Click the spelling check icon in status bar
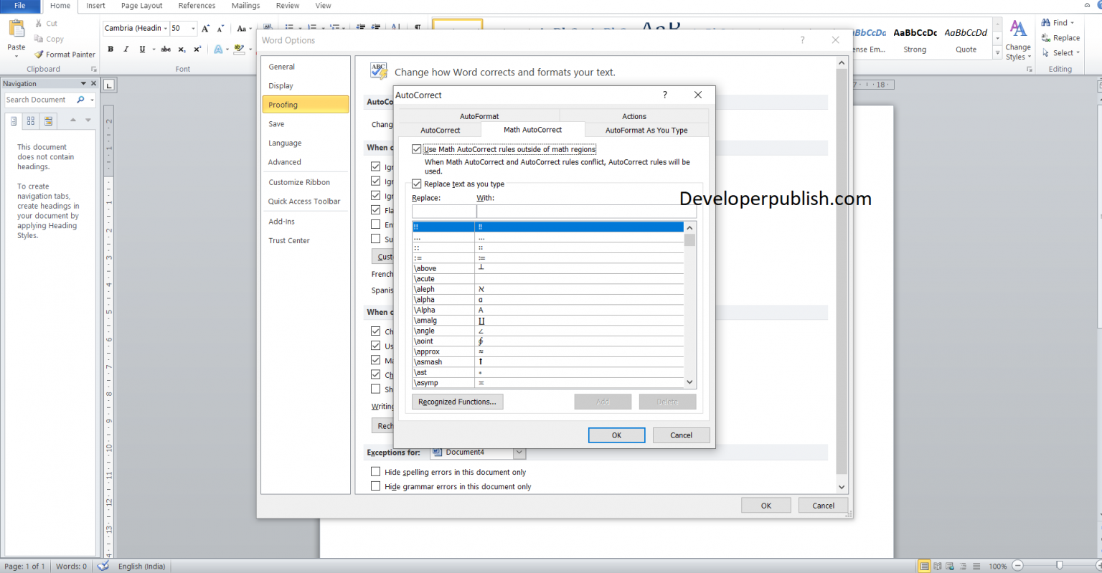 103,566
